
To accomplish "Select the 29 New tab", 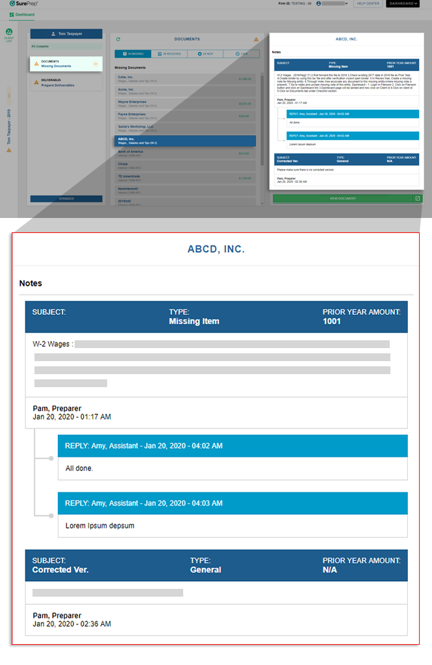I will (206, 54).
